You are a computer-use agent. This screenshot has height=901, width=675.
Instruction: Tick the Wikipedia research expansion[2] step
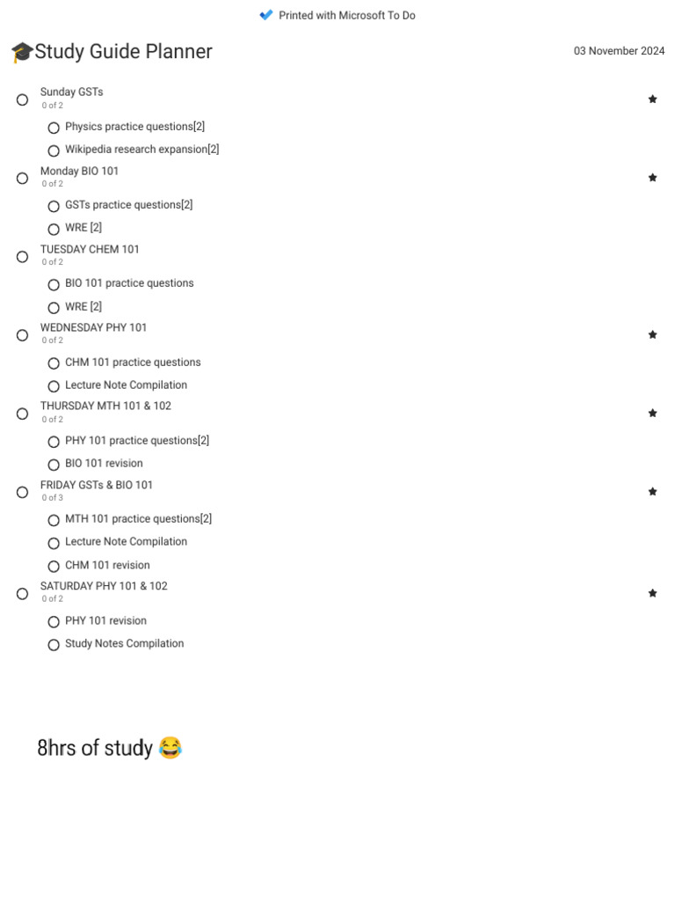tap(54, 150)
